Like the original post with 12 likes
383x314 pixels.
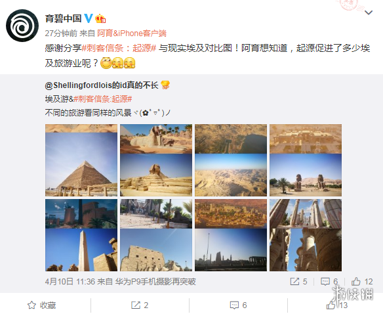coord(362,281)
